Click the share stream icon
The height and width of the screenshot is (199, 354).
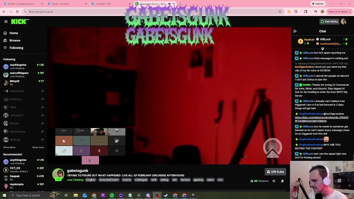point(274,181)
